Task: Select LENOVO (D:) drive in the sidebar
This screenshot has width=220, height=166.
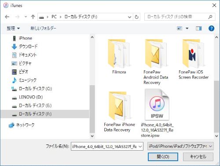Action: [x=31, y=97]
